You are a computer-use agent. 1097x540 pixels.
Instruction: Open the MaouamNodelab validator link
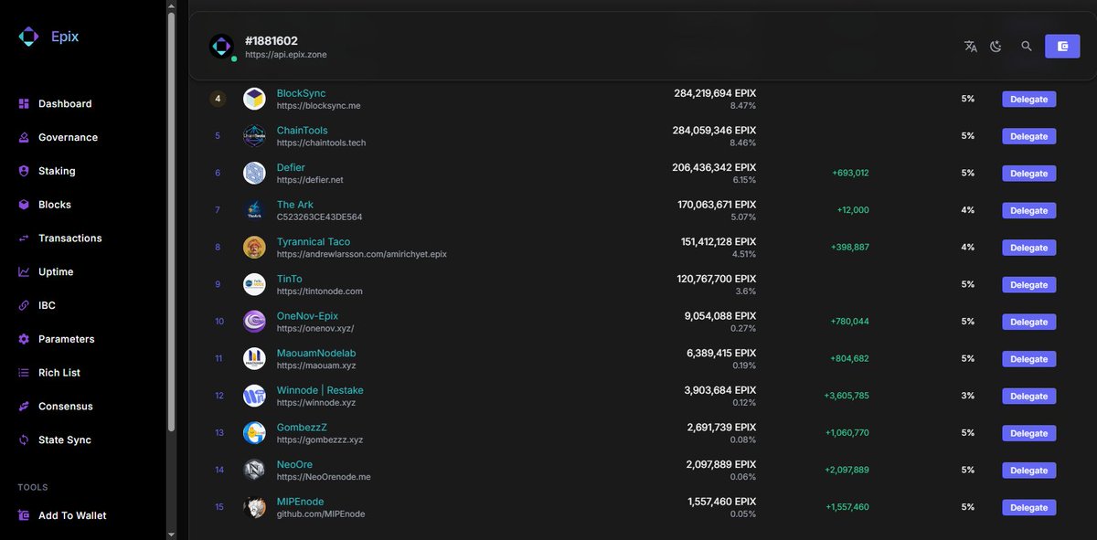point(316,354)
